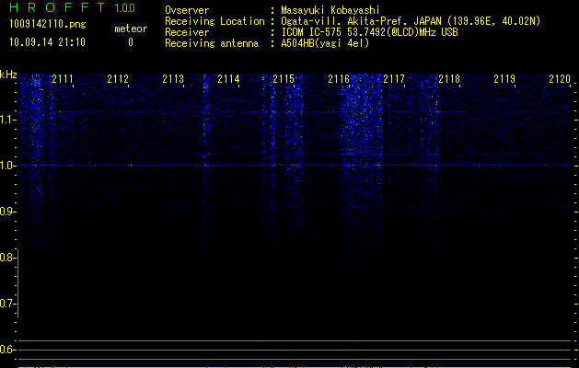The height and width of the screenshot is (368, 579).
Task: Select the filename 1009142110.png
Action: (47, 24)
